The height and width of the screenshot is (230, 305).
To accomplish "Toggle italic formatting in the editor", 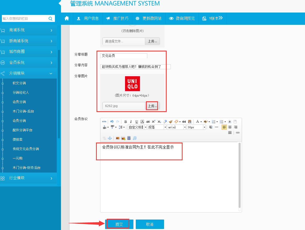I will coord(131,122).
